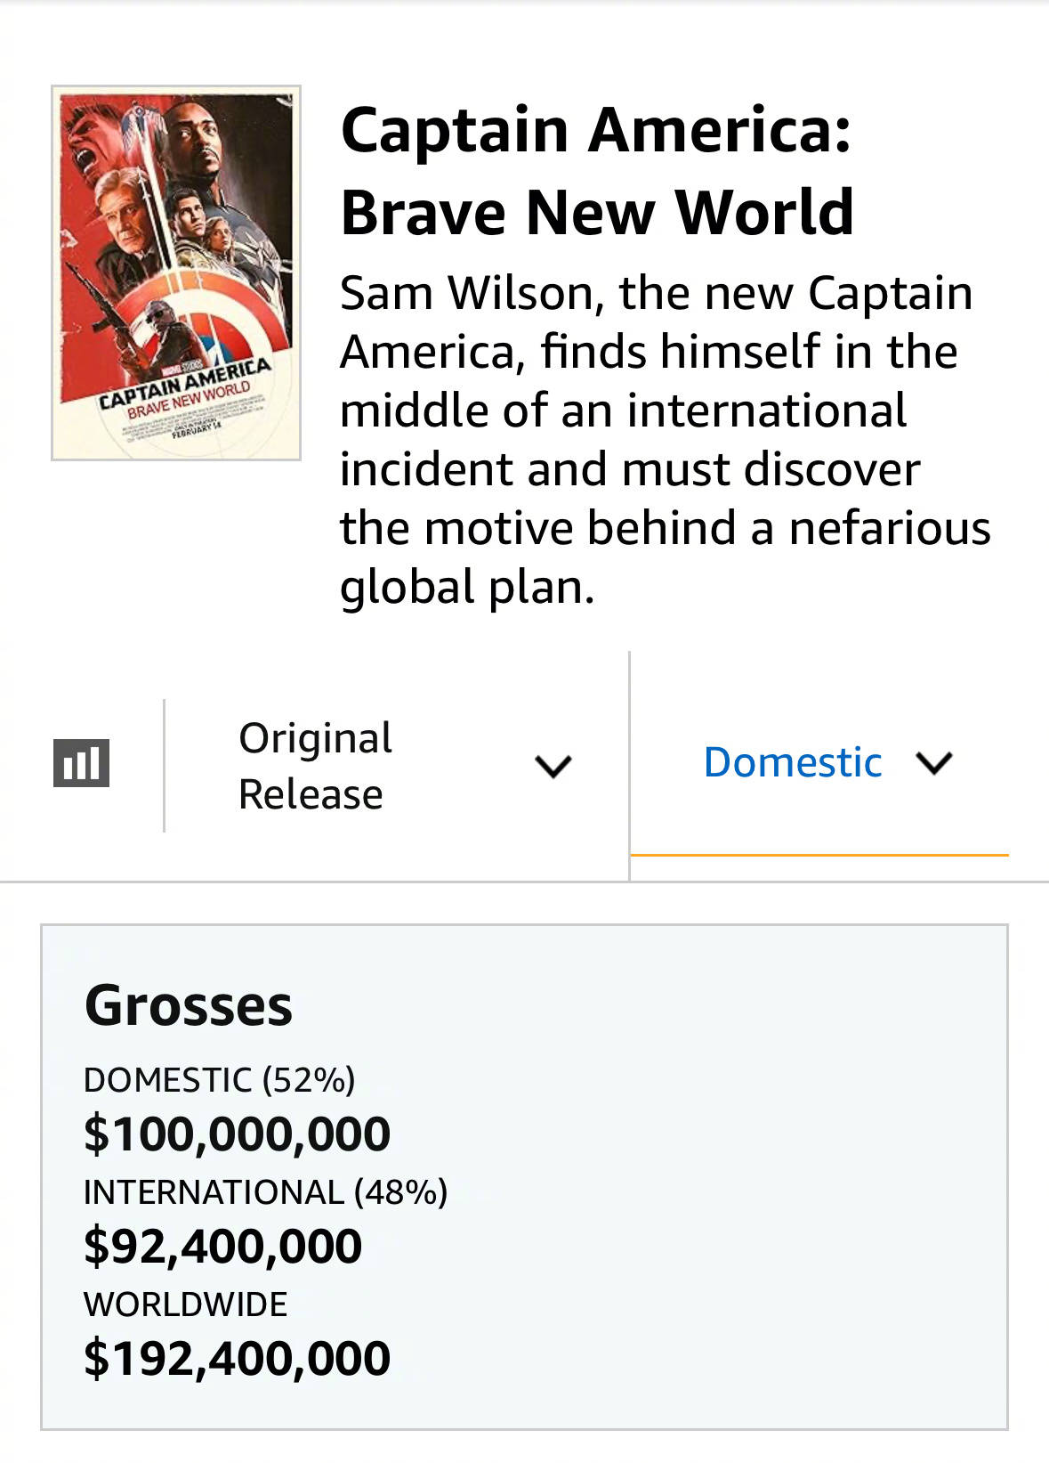Click the words Sam Wilson in the synopsis
Viewport: 1049px width, 1463px height.
[x=466, y=293]
